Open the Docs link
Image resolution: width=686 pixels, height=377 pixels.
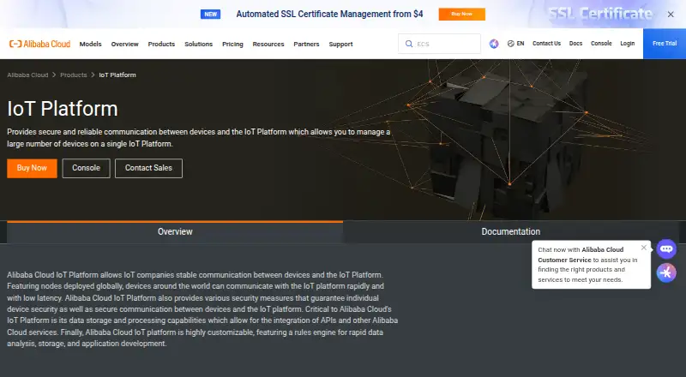575,44
